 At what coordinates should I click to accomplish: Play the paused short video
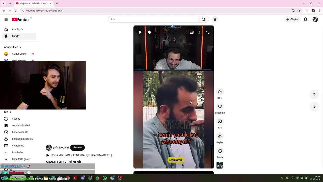tap(140, 32)
